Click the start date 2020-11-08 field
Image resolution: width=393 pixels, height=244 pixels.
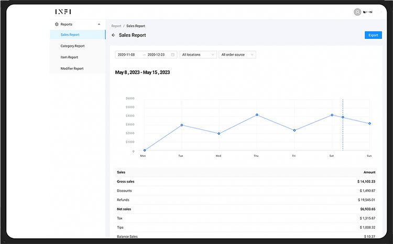[x=127, y=55]
